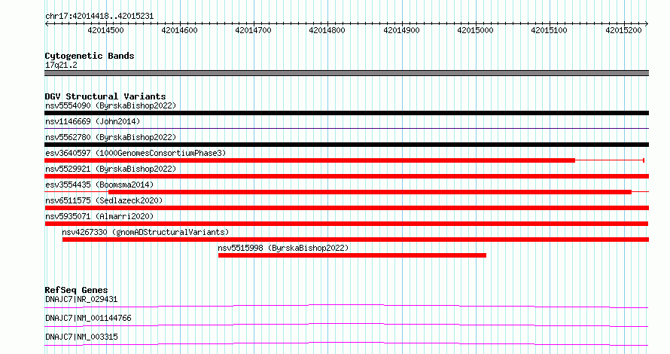This screenshot has height=354, width=670.
Task: Select the black nsv5562780 variant bar
Action: pyautogui.click(x=346, y=145)
